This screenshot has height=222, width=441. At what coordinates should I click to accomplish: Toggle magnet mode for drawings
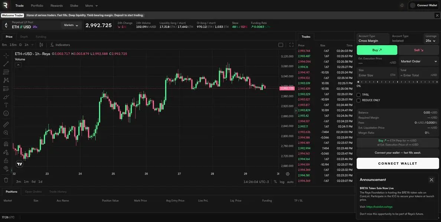tap(6, 144)
